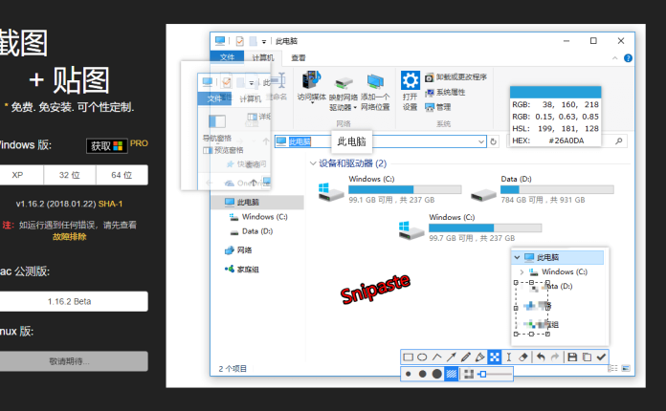The height and width of the screenshot is (411, 666).
Task: Click the search magnifier icon
Action: (619, 141)
